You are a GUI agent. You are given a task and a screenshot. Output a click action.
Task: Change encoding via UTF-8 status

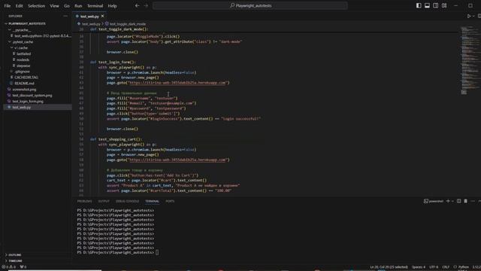click(x=434, y=267)
